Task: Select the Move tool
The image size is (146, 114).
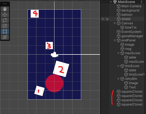Action: click(5, 15)
